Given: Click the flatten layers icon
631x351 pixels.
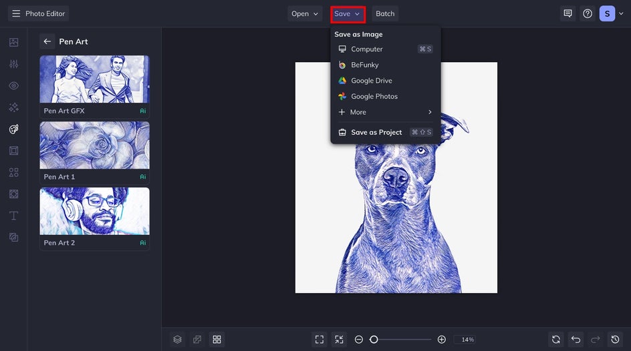Looking at the screenshot, I should click(197, 340).
